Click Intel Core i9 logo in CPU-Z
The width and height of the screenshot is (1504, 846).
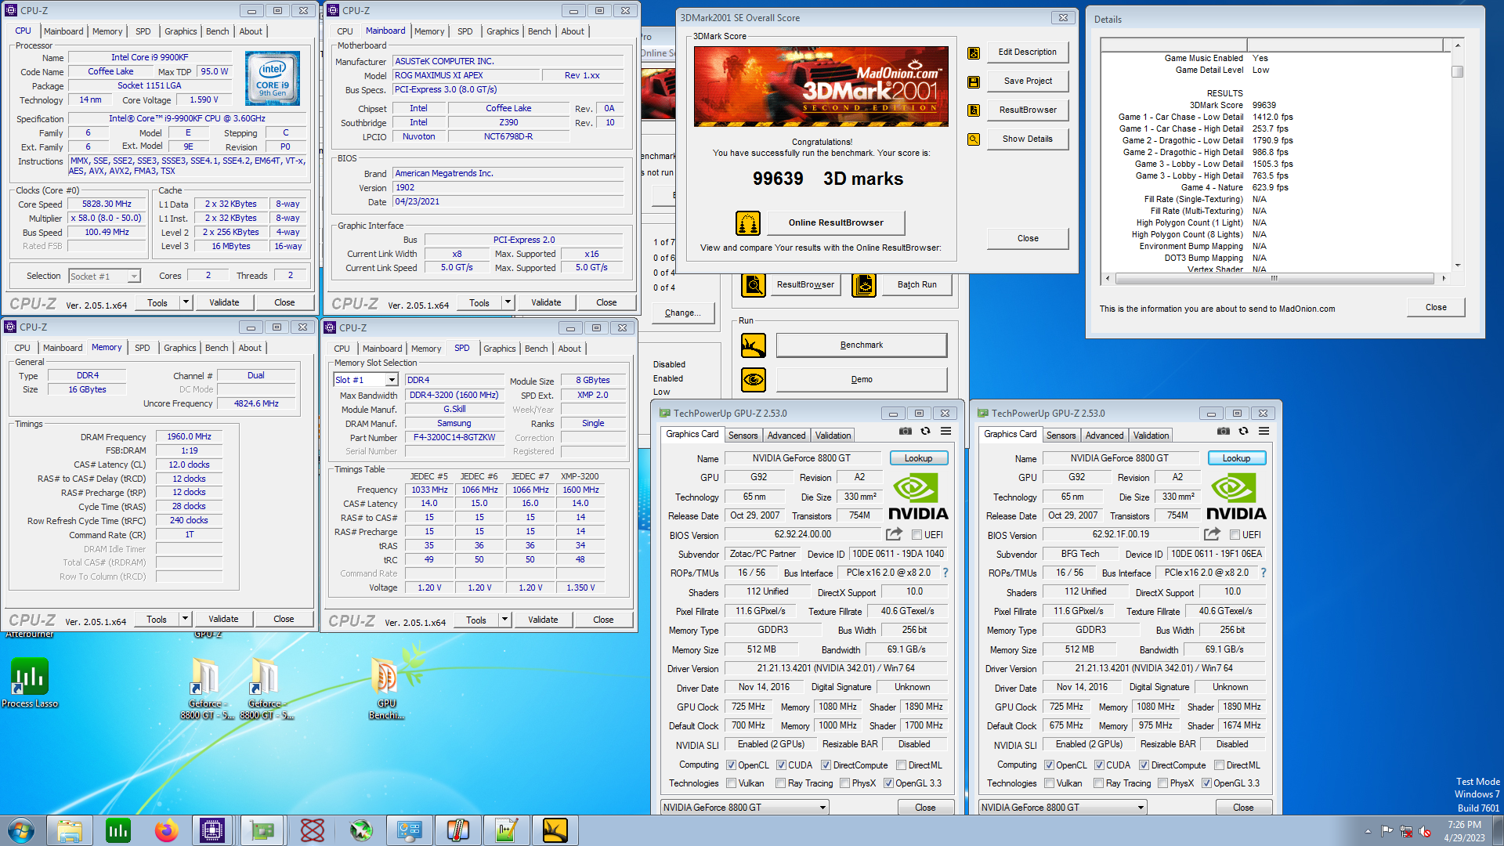[x=272, y=79]
